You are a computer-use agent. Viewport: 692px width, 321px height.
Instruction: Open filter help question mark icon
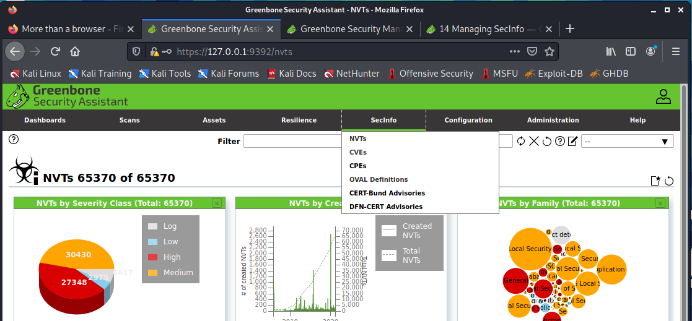click(560, 142)
